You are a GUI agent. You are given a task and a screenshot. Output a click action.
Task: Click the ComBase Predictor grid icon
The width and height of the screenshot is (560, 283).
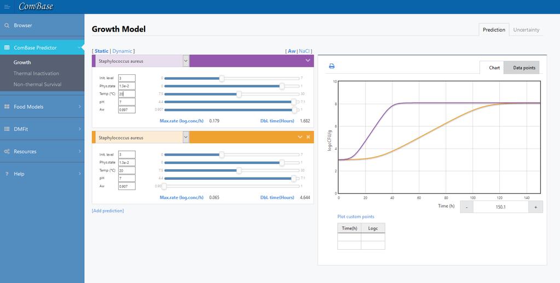[7, 48]
